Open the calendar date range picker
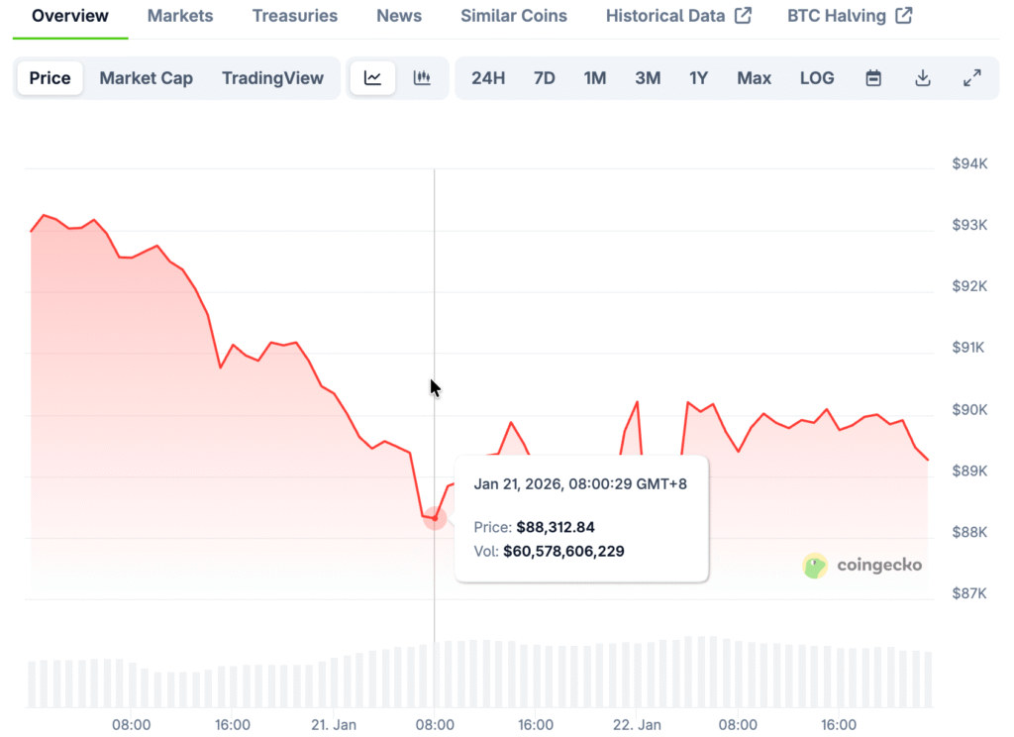Screen dimensions: 1014x737 pos(873,78)
